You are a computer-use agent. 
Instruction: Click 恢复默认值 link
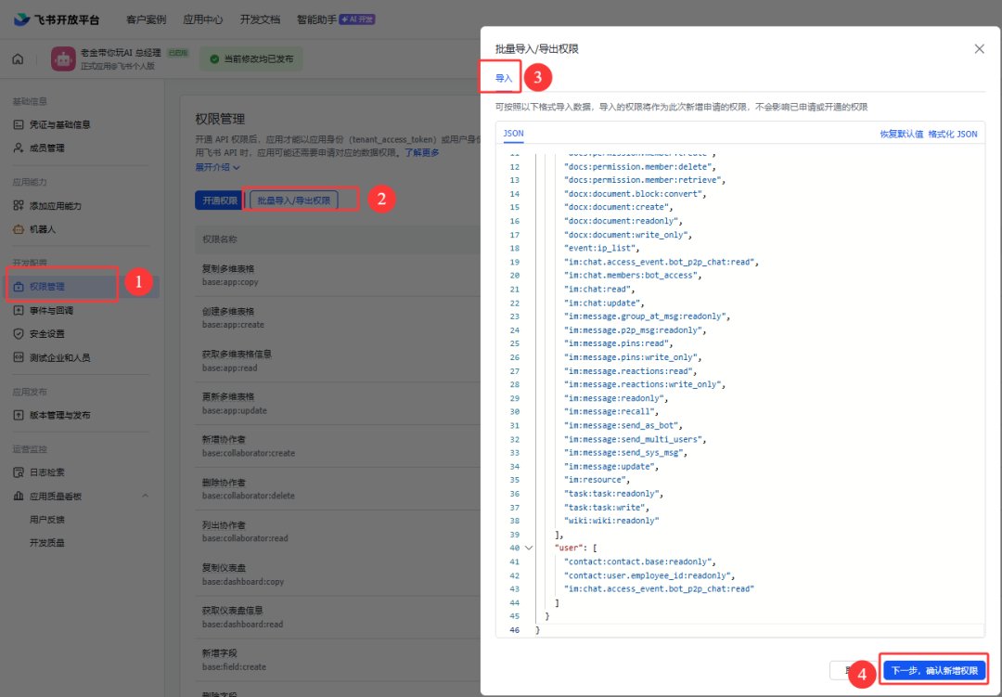(x=901, y=135)
